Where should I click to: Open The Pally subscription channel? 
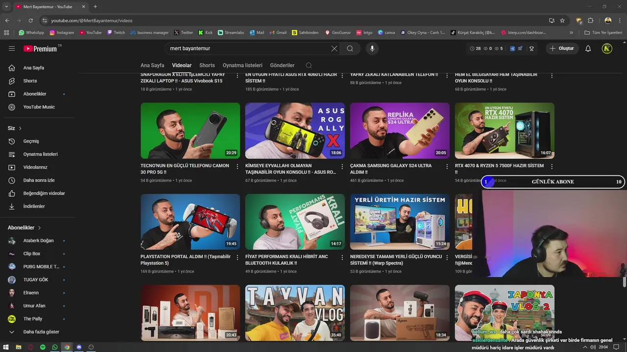pos(33,319)
